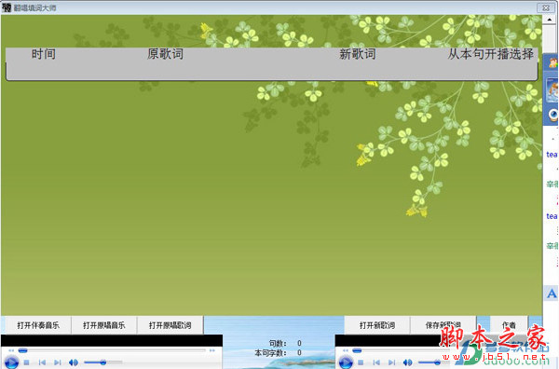This screenshot has height=369, width=559.
Task: Go to previous track in right player
Action: tap(376, 362)
